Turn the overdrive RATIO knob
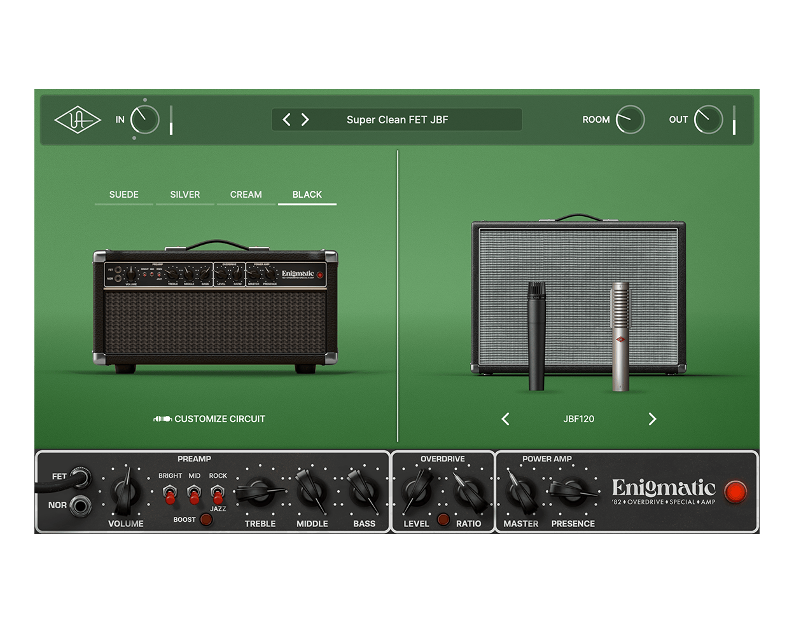 pos(470,492)
